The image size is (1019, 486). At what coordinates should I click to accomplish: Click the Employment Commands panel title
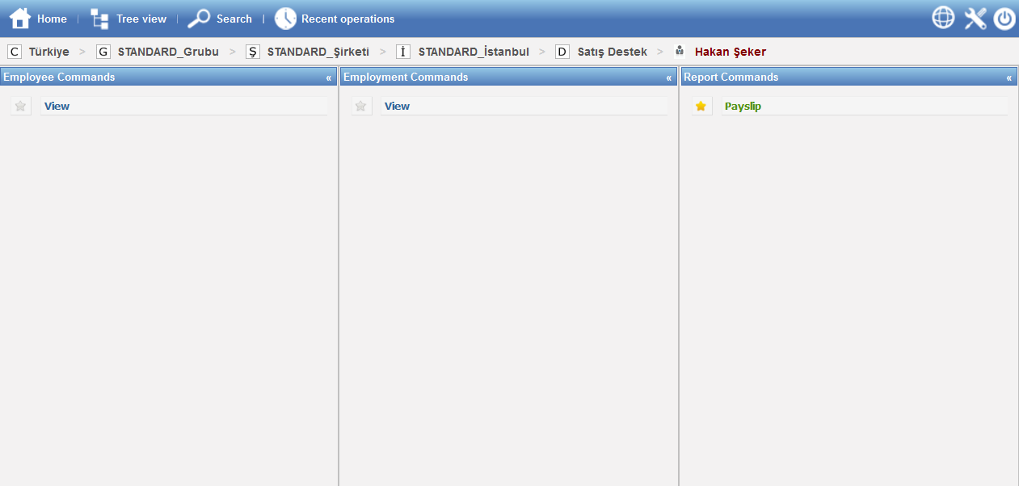click(406, 78)
